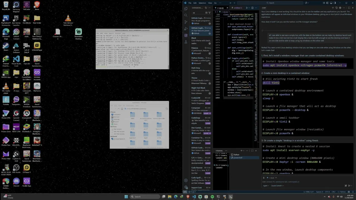This screenshot has height=200, width=356.
Task: Open Dev Containers Install dropdown arrow
Action: 210,133
